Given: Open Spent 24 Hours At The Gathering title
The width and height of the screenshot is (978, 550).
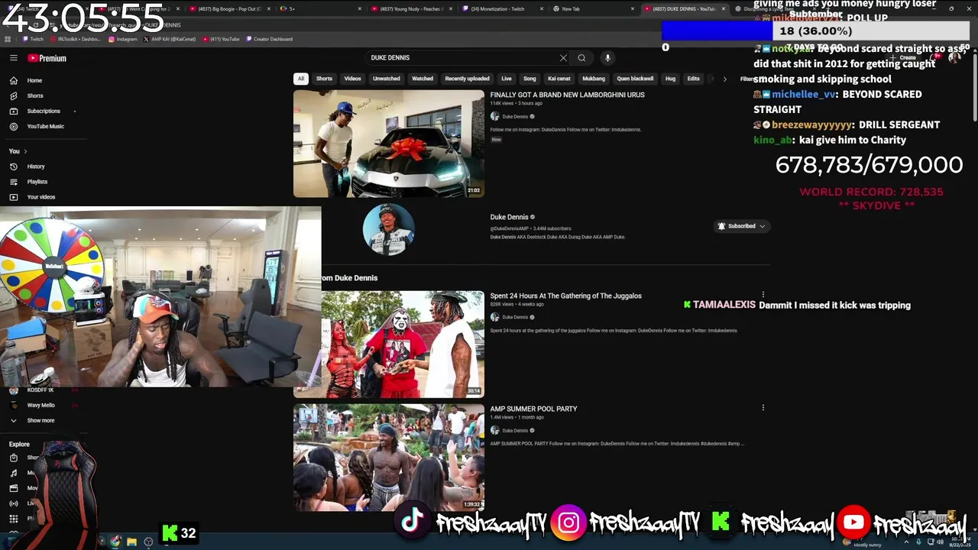Looking at the screenshot, I should click(x=566, y=296).
